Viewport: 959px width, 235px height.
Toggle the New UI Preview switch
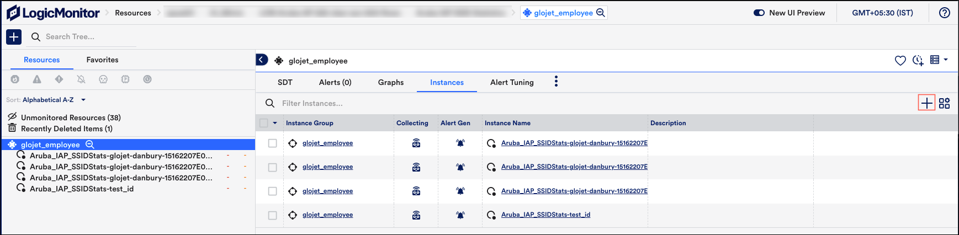(759, 13)
